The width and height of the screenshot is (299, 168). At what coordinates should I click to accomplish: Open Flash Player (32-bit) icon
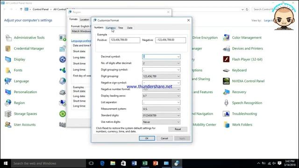pos(226,59)
